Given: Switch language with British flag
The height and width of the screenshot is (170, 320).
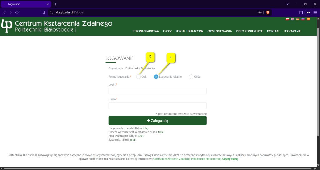Looking at the screenshot, I should point(292,19).
